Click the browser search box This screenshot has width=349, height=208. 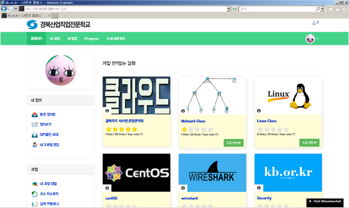pyautogui.click(x=277, y=9)
